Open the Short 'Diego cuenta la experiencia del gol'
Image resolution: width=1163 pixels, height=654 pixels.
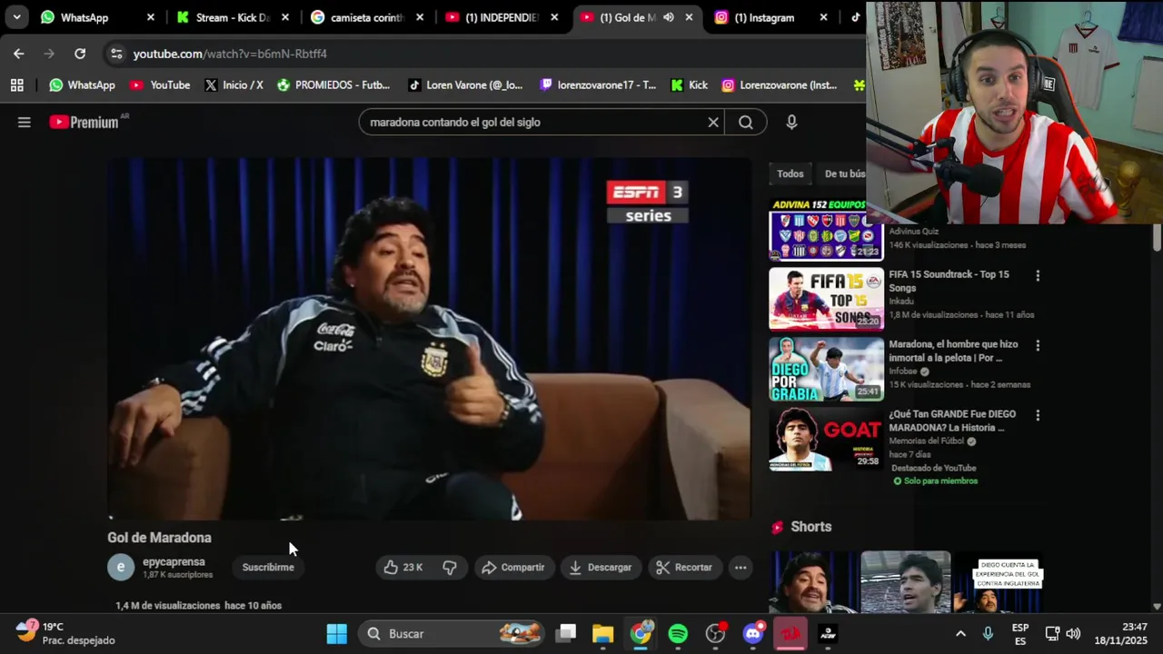tap(998, 582)
